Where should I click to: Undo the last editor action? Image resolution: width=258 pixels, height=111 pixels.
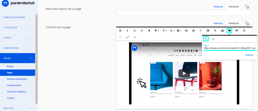pyautogui.click(x=244, y=31)
